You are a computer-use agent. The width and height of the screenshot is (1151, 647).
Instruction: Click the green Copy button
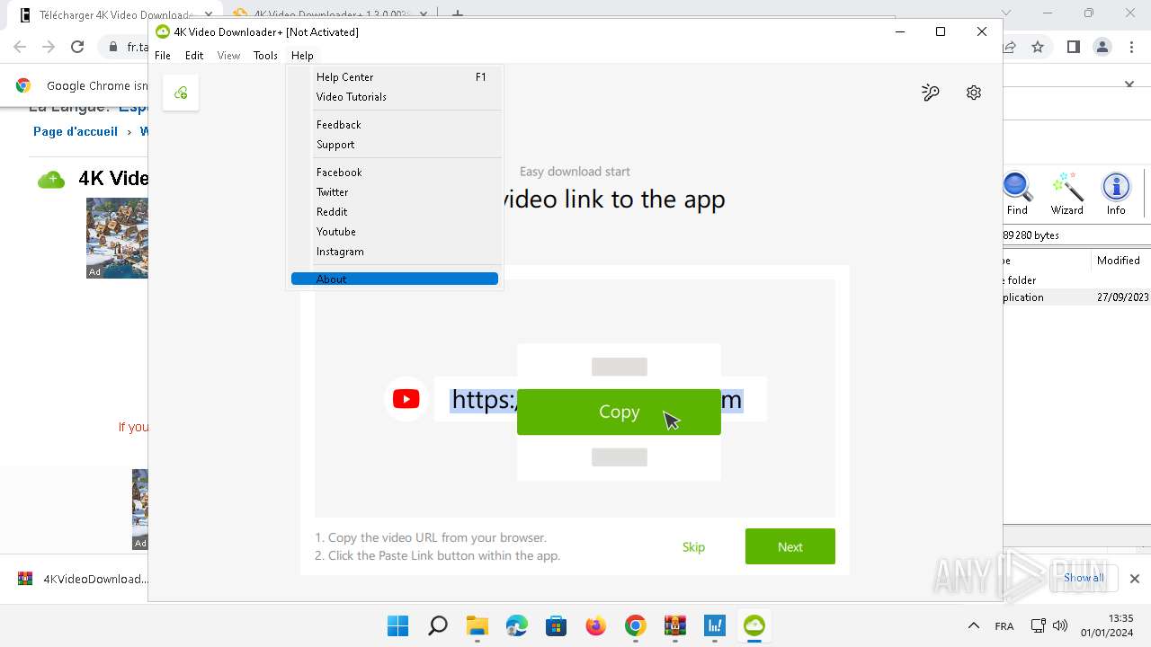(619, 412)
